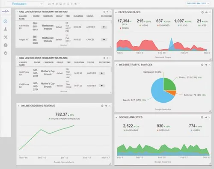This screenshot has height=169, width=214.
Task: Click the 'Mother's Day Brunch' campaign in 585-555-6111 row
Action: (48, 73)
